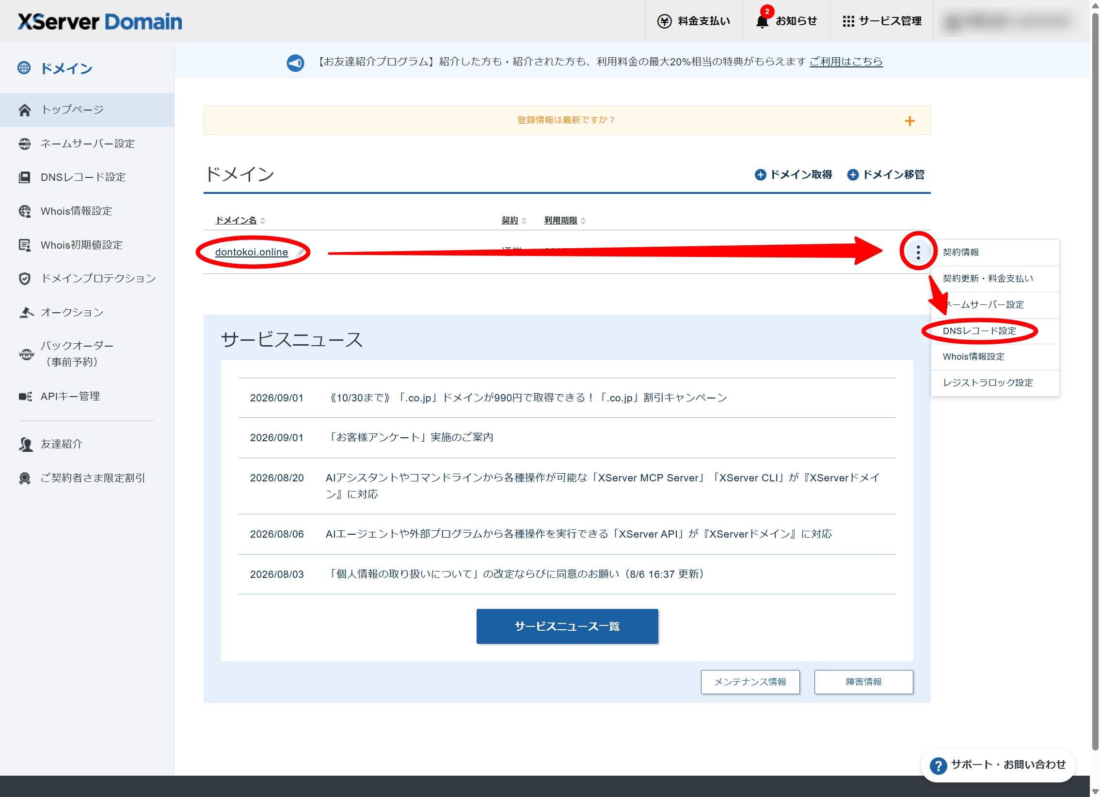
Task: Open the サービス管理 header item
Action: (881, 21)
